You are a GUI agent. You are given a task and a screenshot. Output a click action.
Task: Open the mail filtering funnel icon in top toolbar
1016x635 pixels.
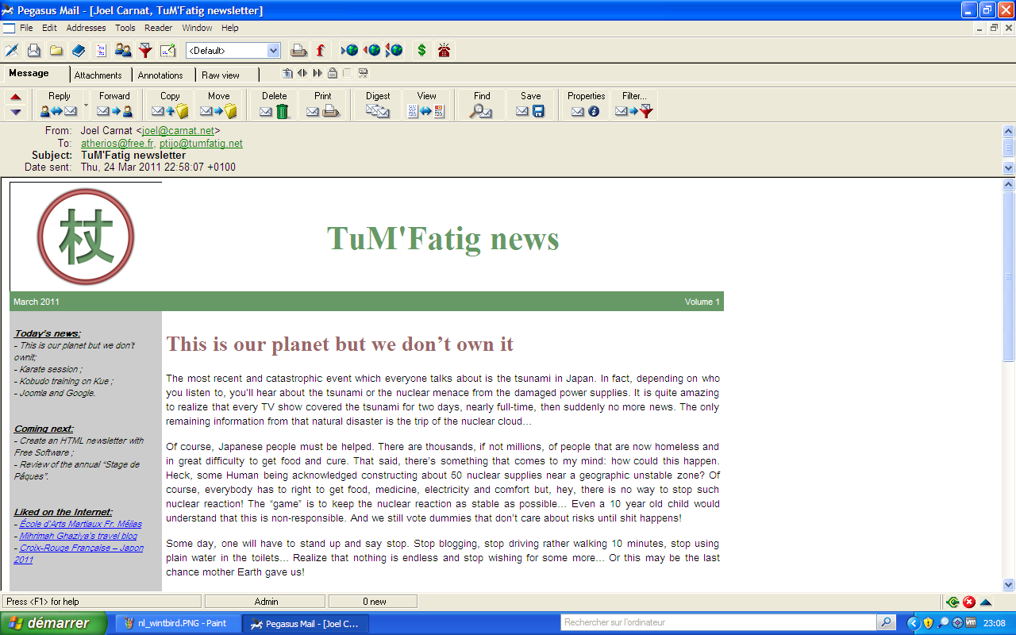point(145,50)
